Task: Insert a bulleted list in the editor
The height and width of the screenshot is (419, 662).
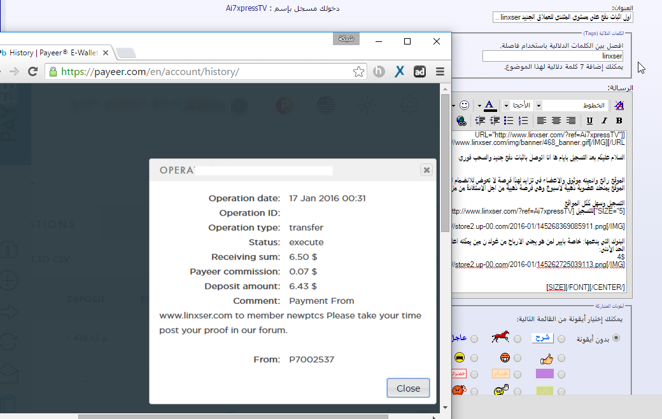Action: pyautogui.click(x=509, y=121)
